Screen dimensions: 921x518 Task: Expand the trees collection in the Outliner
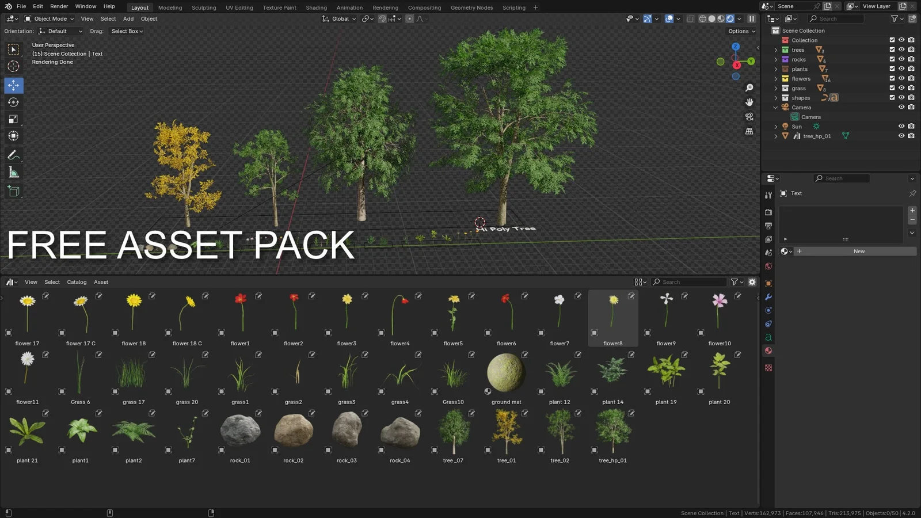777,50
